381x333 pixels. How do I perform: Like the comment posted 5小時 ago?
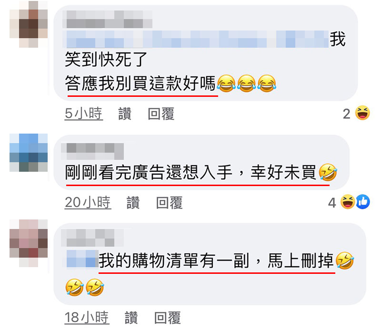click(x=125, y=114)
